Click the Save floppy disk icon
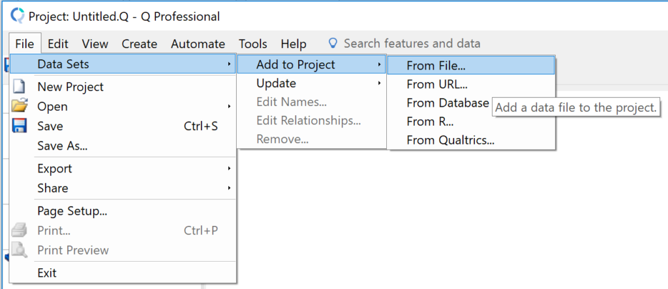This screenshot has height=289, width=668. [x=20, y=126]
